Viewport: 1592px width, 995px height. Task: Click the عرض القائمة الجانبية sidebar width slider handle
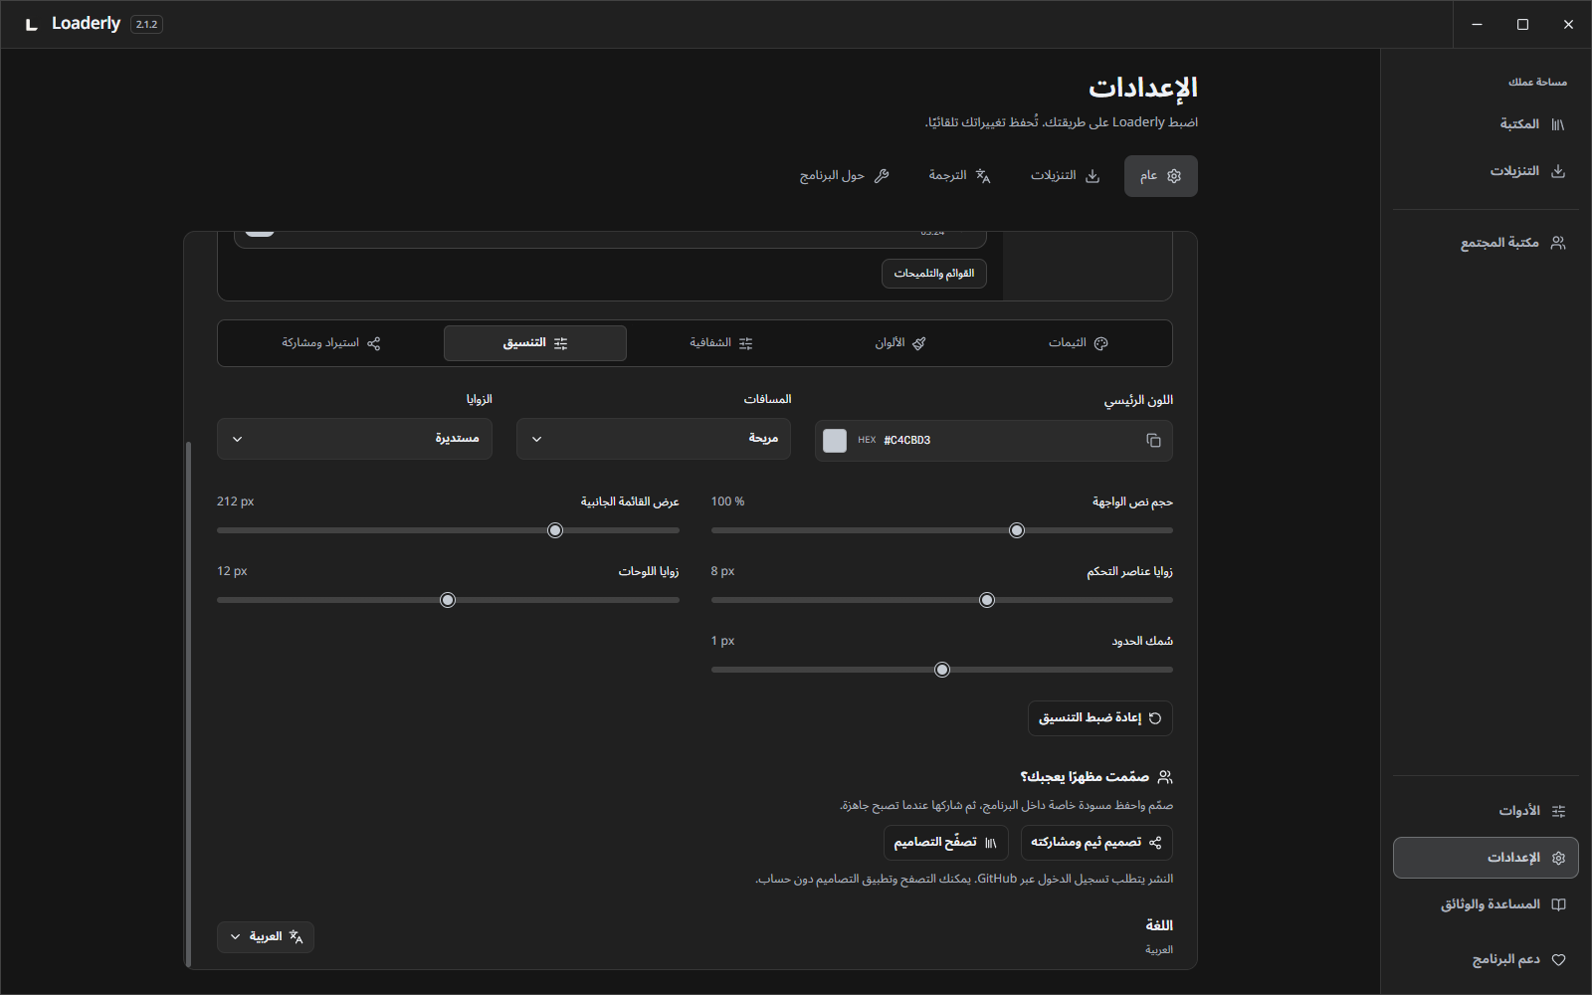tap(555, 530)
